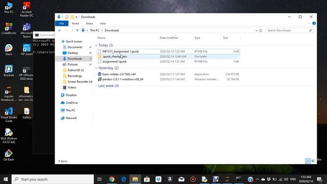The height and width of the screenshot is (184, 327).
Task: Launch CodeBlocks from the desktop
Action: tap(9, 29)
